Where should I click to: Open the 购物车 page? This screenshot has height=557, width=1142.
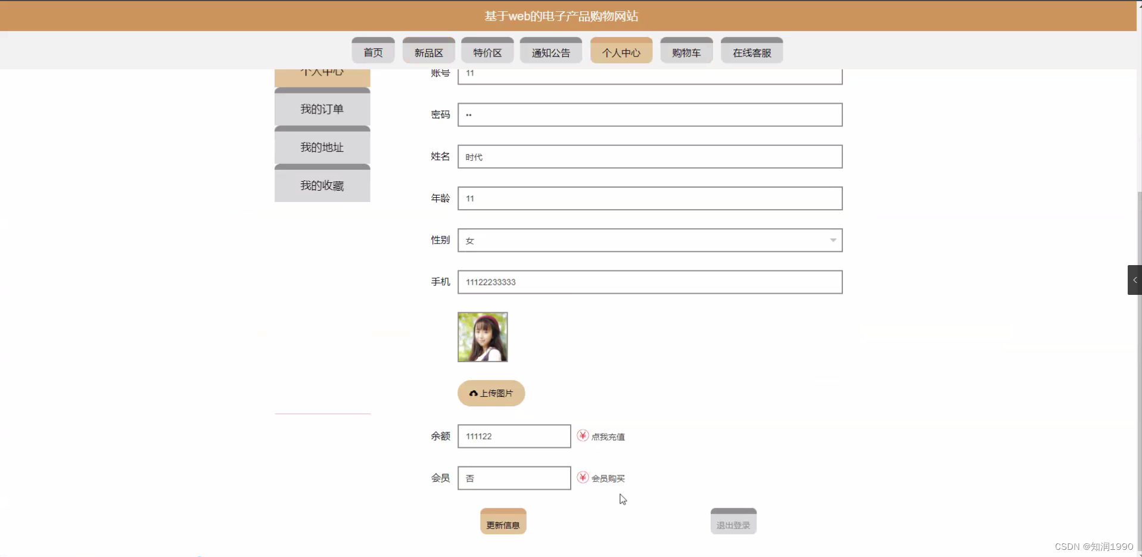click(686, 51)
